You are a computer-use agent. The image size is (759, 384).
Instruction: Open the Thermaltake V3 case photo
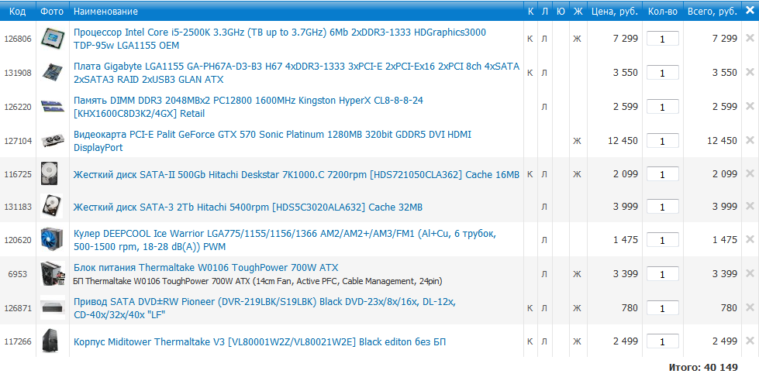[50, 341]
